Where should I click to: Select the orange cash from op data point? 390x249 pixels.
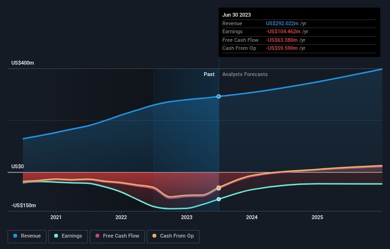[x=219, y=188]
